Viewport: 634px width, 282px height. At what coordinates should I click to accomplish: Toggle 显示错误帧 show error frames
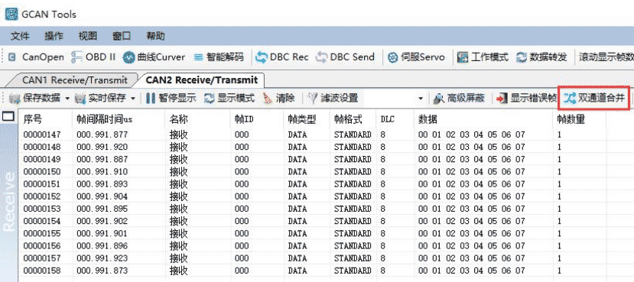[527, 98]
